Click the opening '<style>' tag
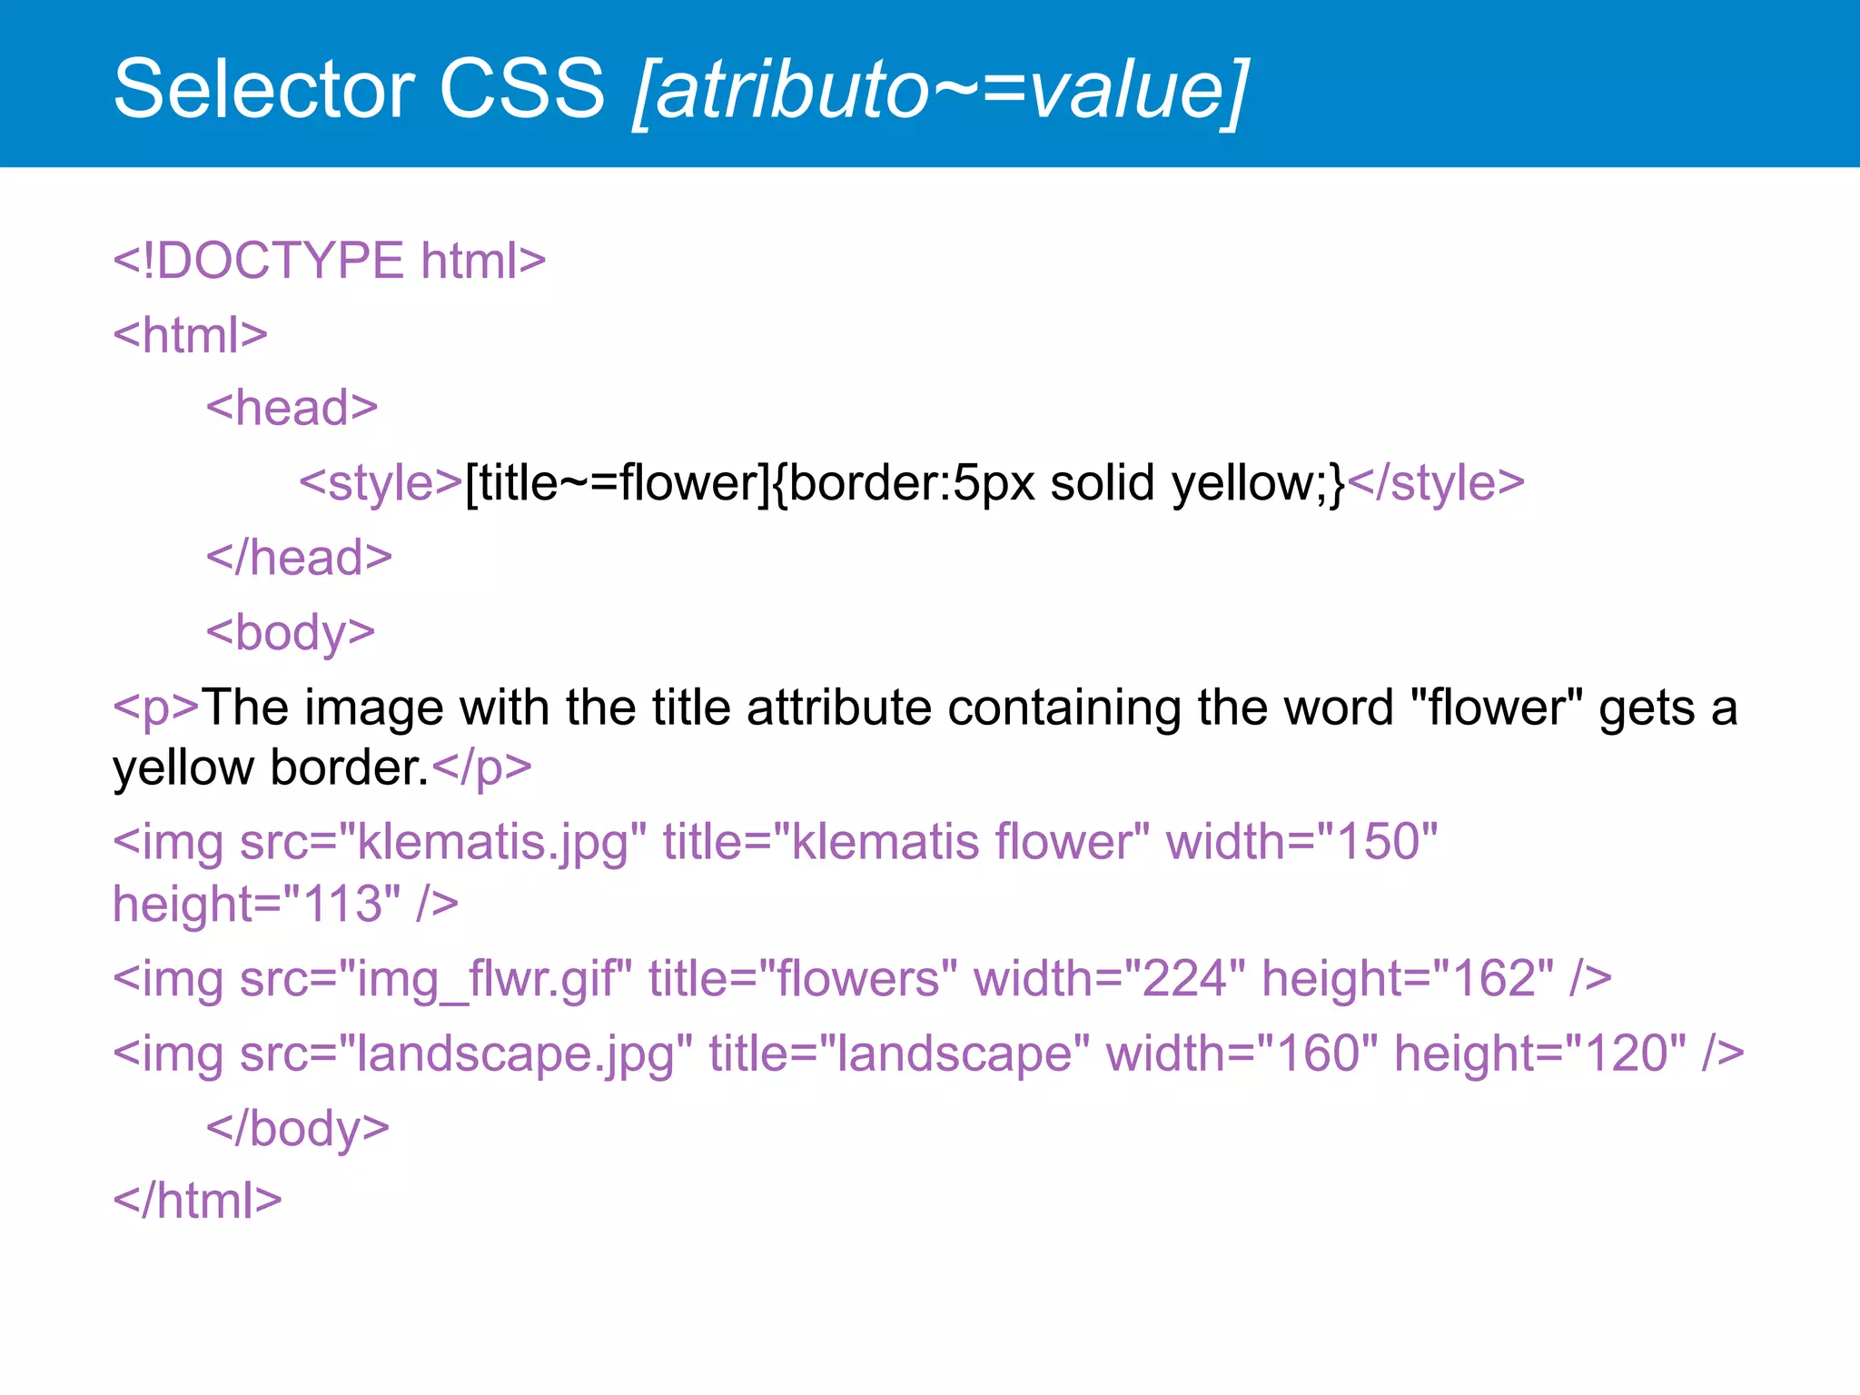The height and width of the screenshot is (1395, 1860). pyautogui.click(x=381, y=482)
